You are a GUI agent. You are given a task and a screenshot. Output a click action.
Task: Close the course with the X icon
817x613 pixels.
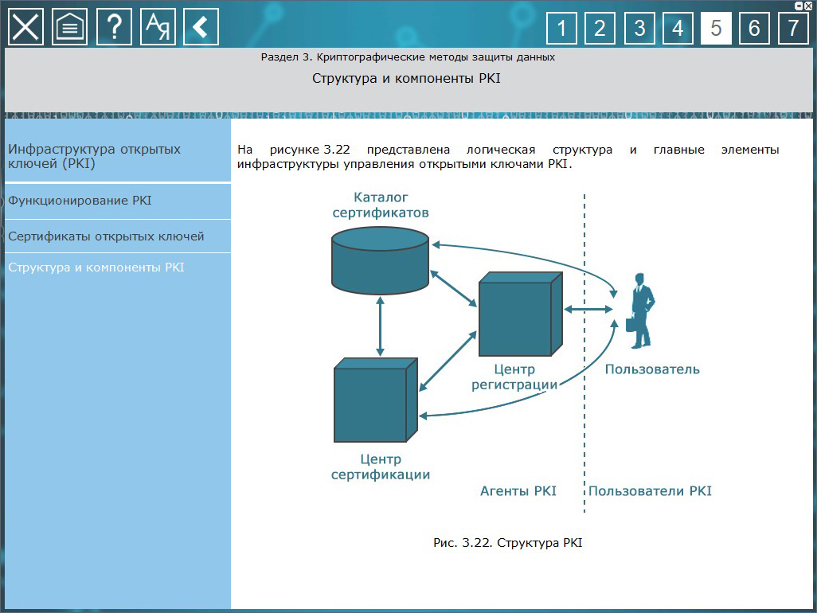coord(26,27)
